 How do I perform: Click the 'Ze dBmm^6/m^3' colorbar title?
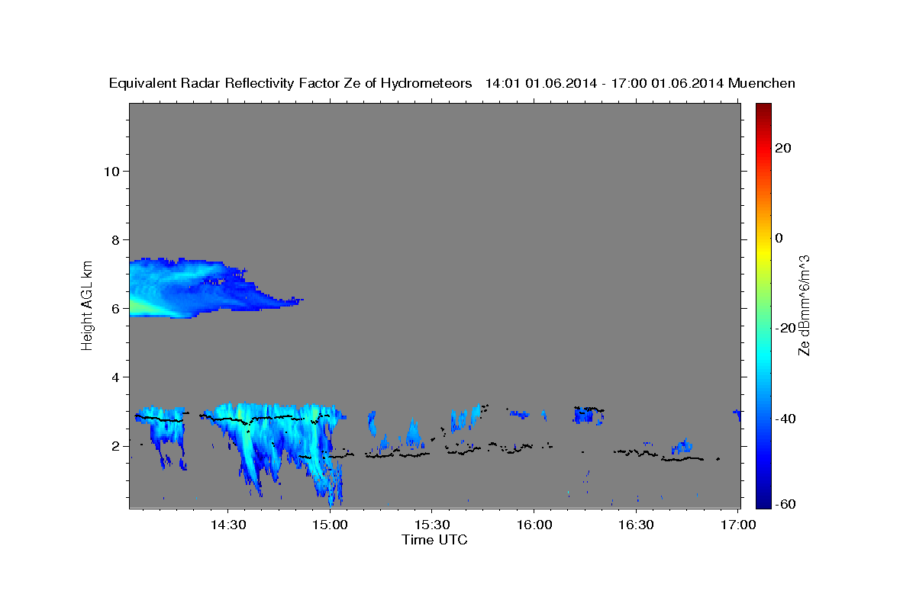pyautogui.click(x=804, y=305)
